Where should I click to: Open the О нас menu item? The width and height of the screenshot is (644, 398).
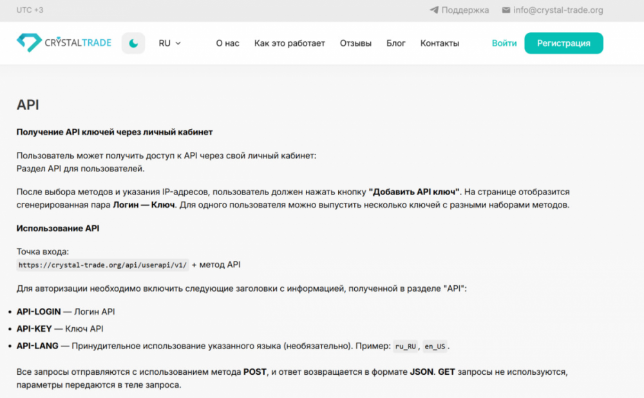227,43
